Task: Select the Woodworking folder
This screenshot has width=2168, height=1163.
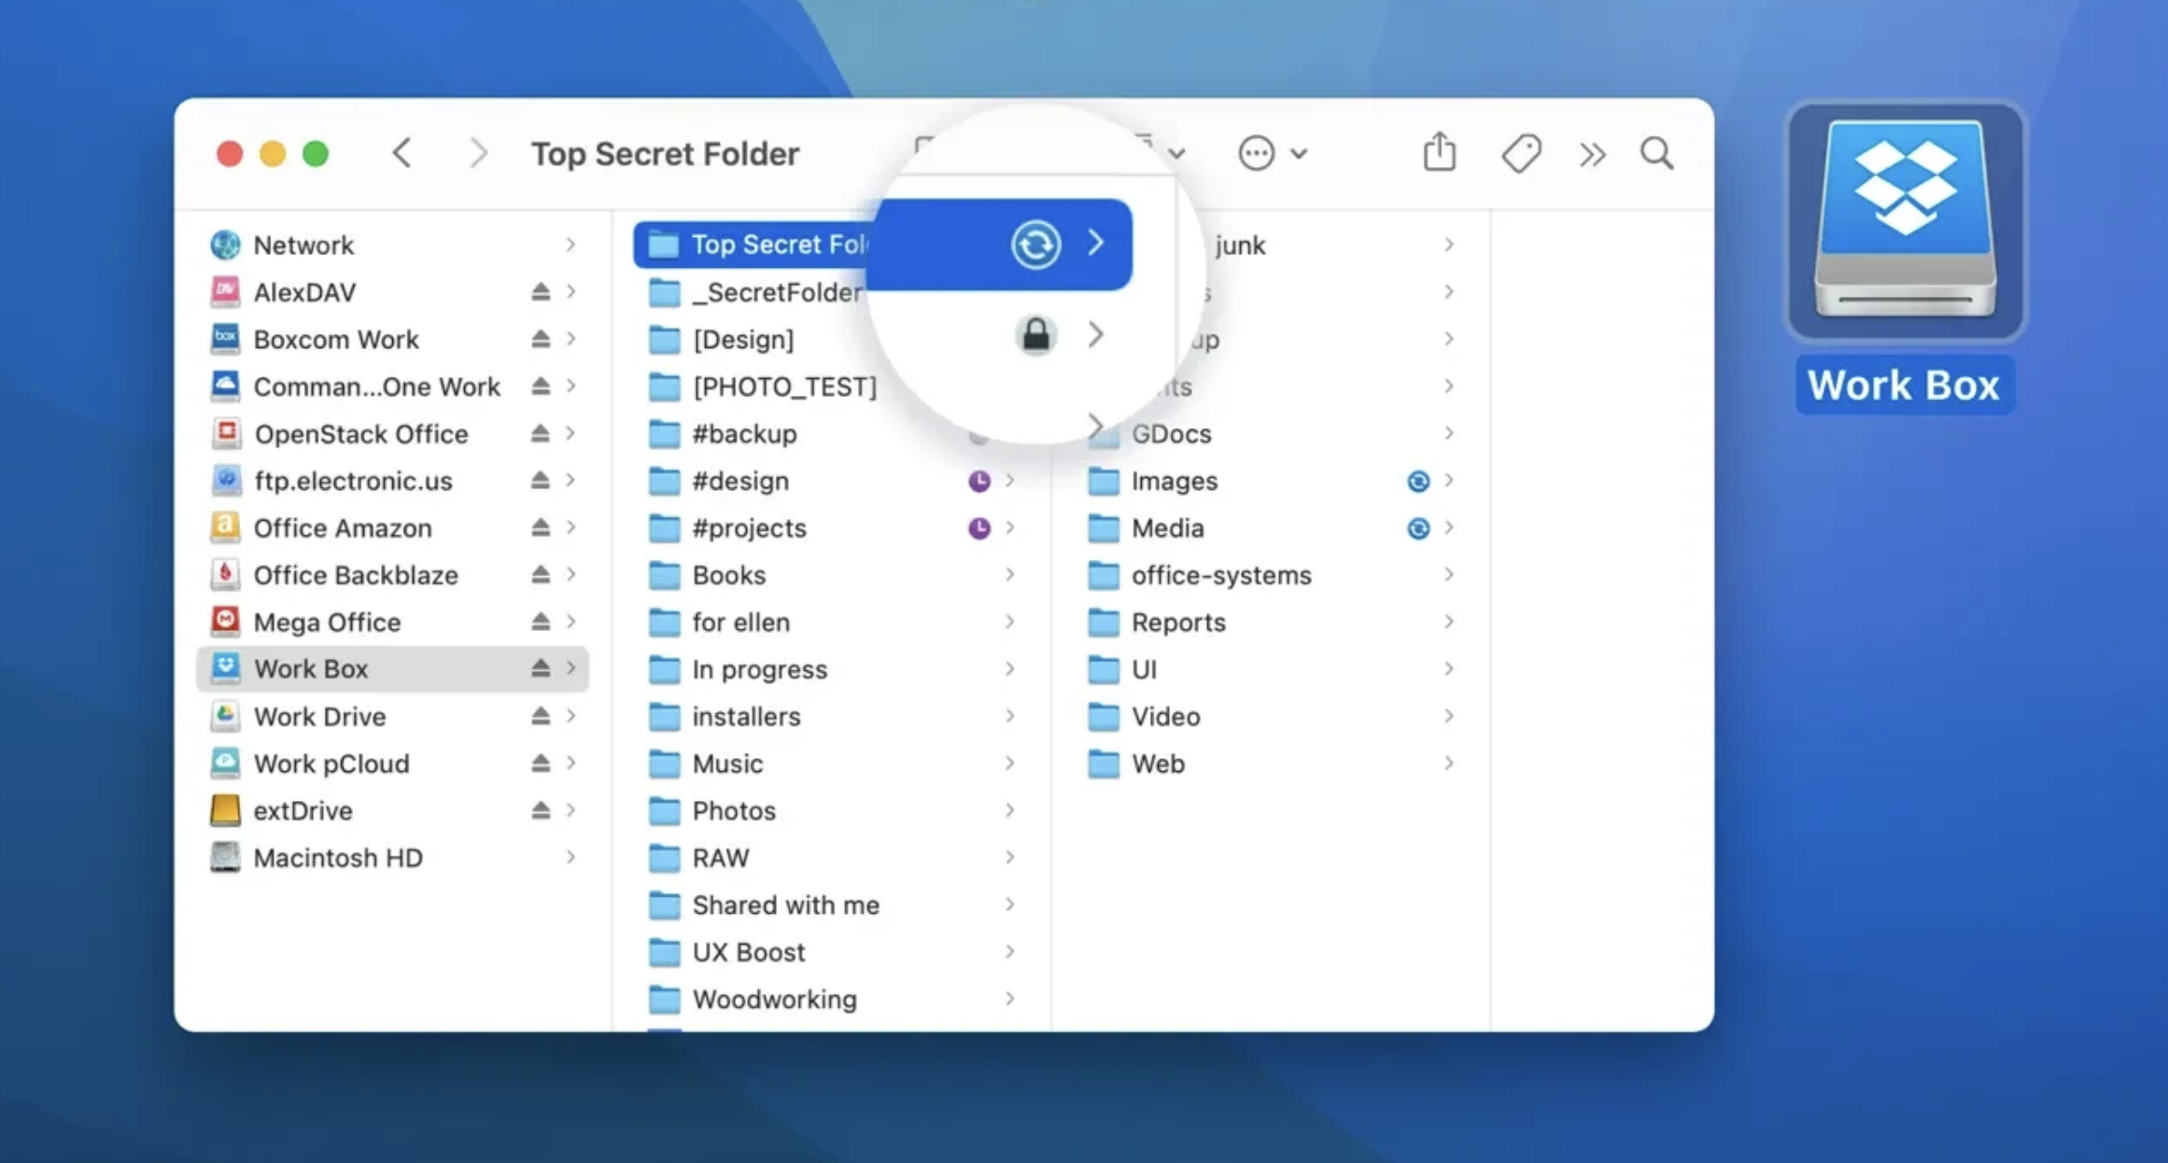Action: [773, 998]
